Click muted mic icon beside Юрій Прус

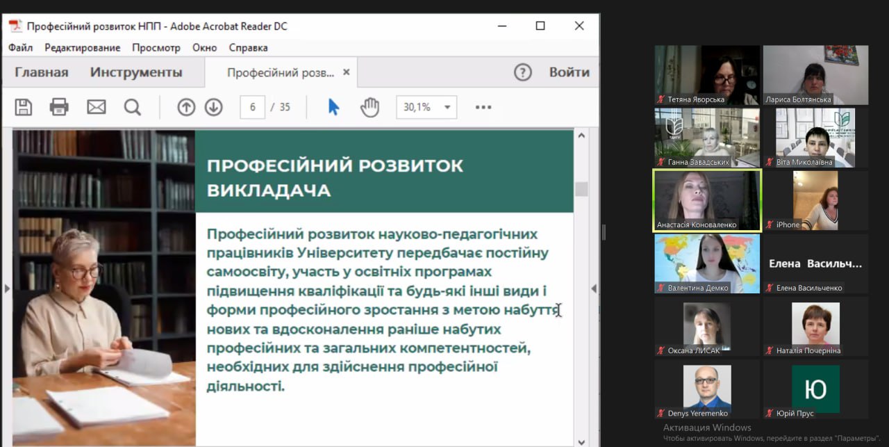pos(770,413)
